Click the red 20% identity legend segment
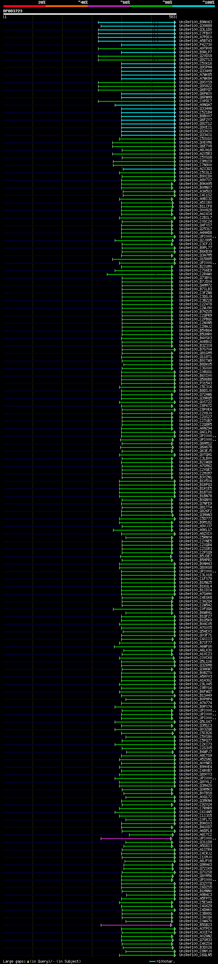This screenshot has width=218, height=964. point(24,6)
